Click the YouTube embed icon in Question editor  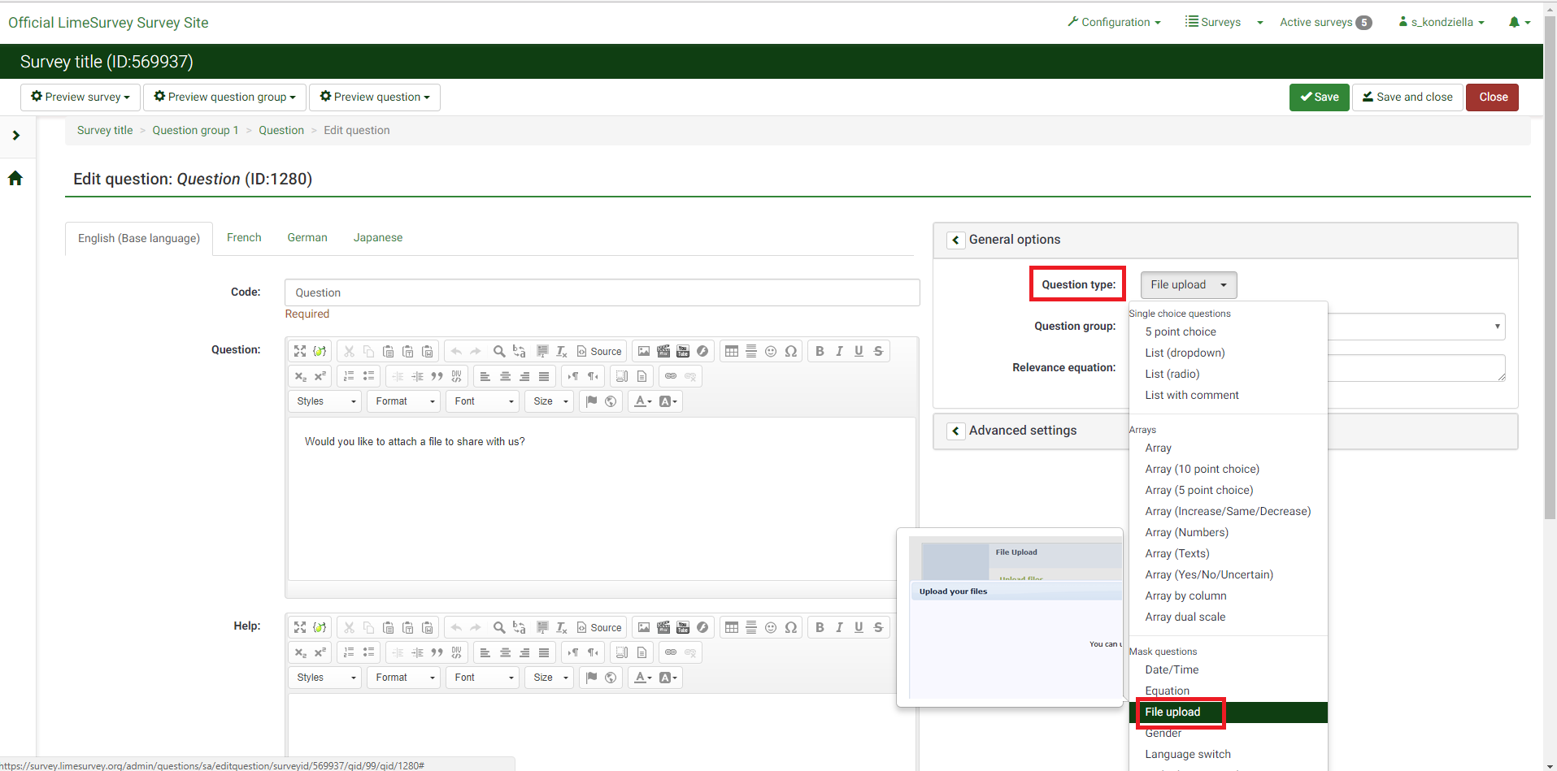(x=683, y=351)
